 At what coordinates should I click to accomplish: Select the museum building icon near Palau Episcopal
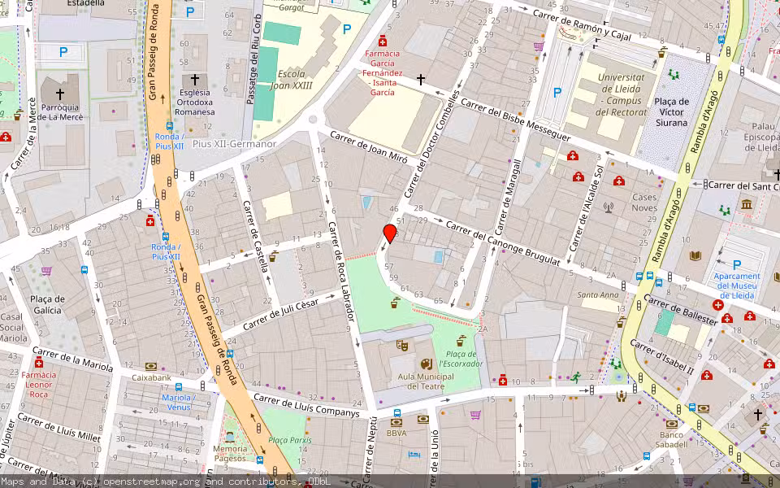pos(746,205)
